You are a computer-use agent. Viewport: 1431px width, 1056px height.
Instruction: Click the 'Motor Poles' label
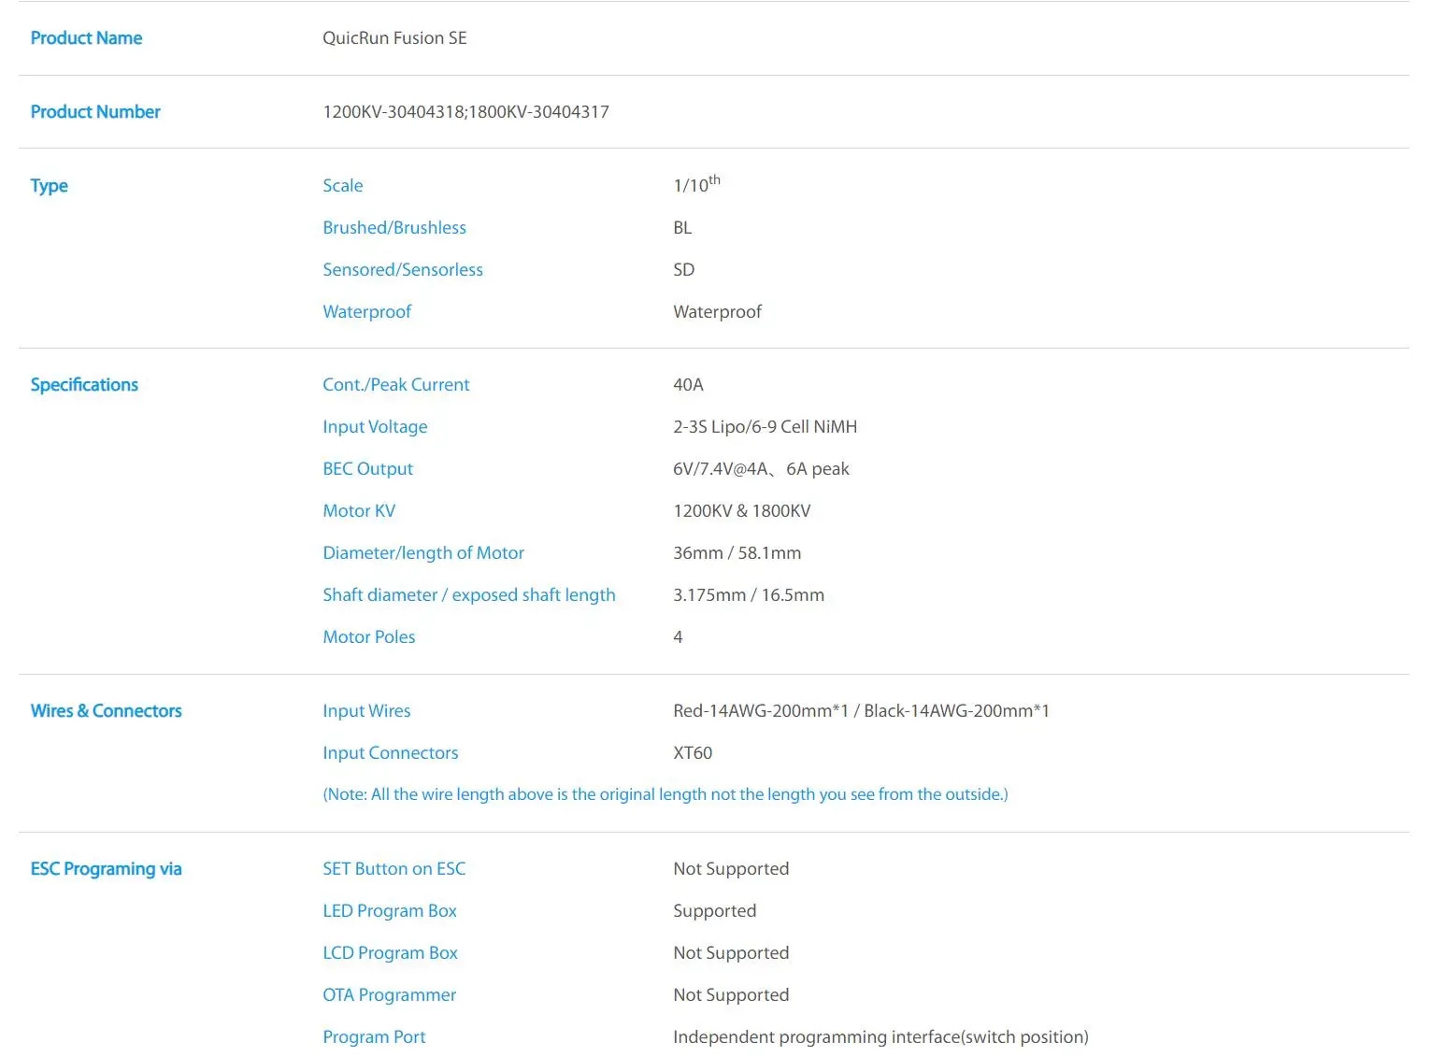[x=368, y=637]
